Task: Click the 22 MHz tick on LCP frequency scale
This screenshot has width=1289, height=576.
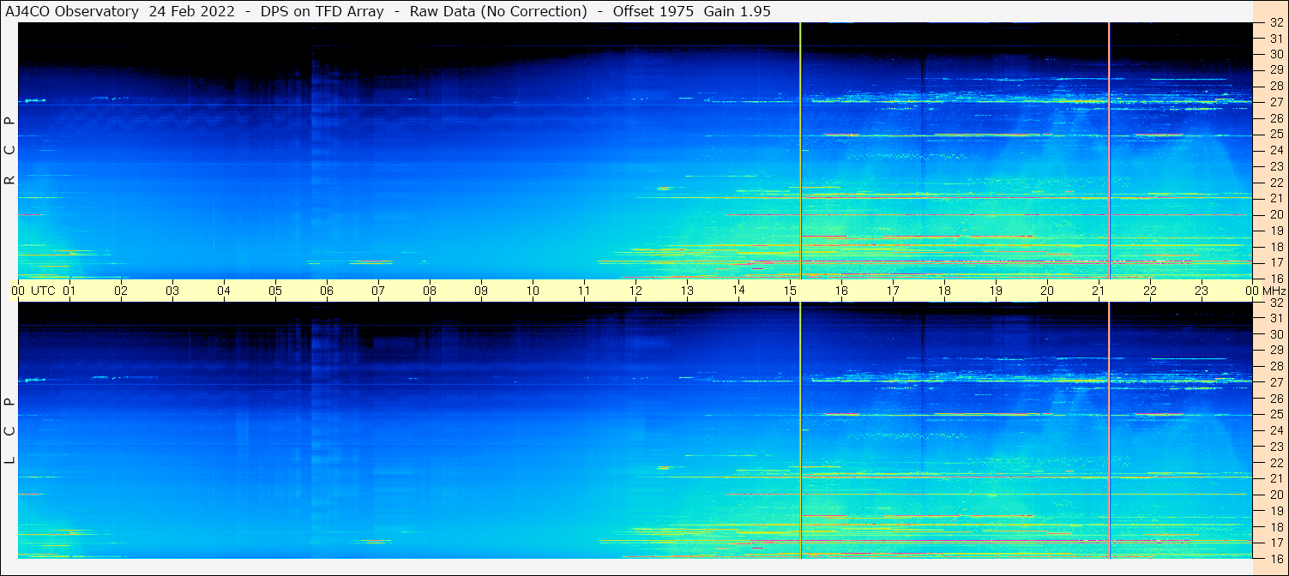Action: (x=1276, y=463)
